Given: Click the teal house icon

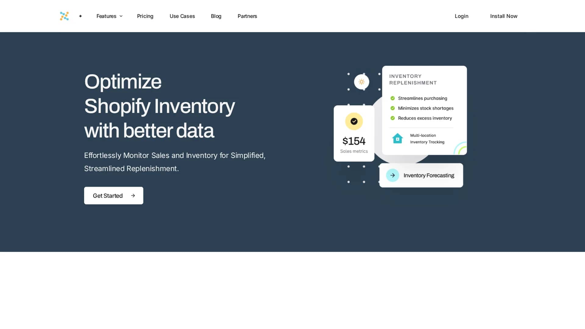Looking at the screenshot, I should (397, 139).
